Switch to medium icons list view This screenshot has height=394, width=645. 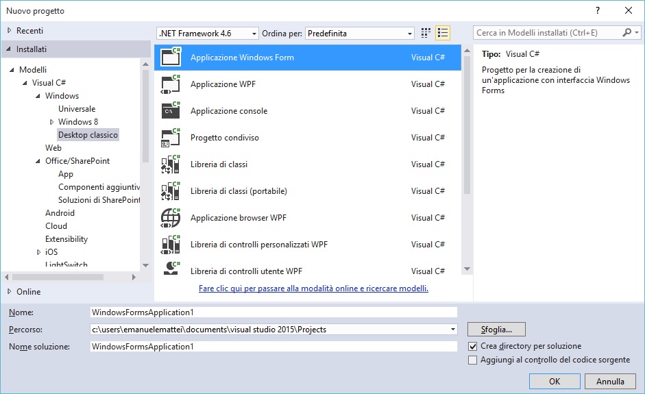(x=443, y=33)
